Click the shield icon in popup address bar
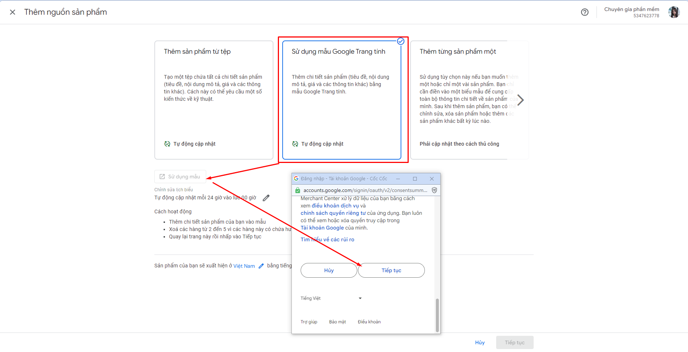 click(x=434, y=190)
